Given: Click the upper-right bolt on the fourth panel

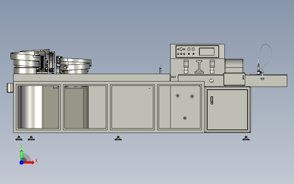Looking at the screenshot, I should [x=192, y=96].
